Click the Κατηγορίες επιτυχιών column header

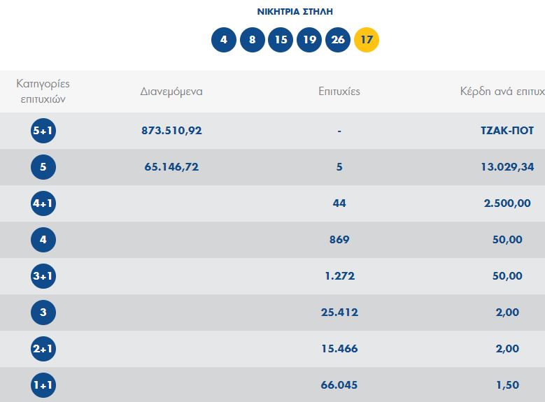tap(43, 92)
